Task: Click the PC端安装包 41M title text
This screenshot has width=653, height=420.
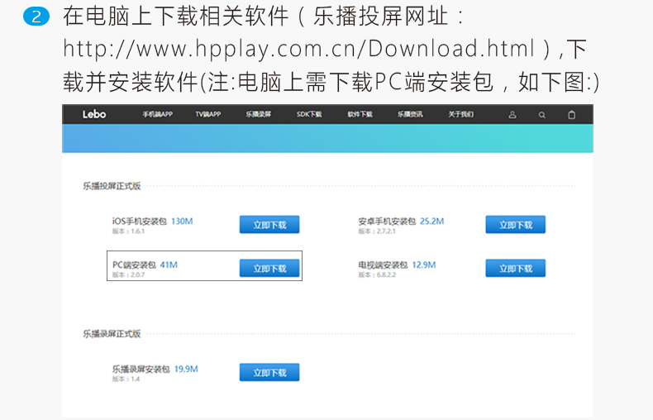Action: click(145, 265)
